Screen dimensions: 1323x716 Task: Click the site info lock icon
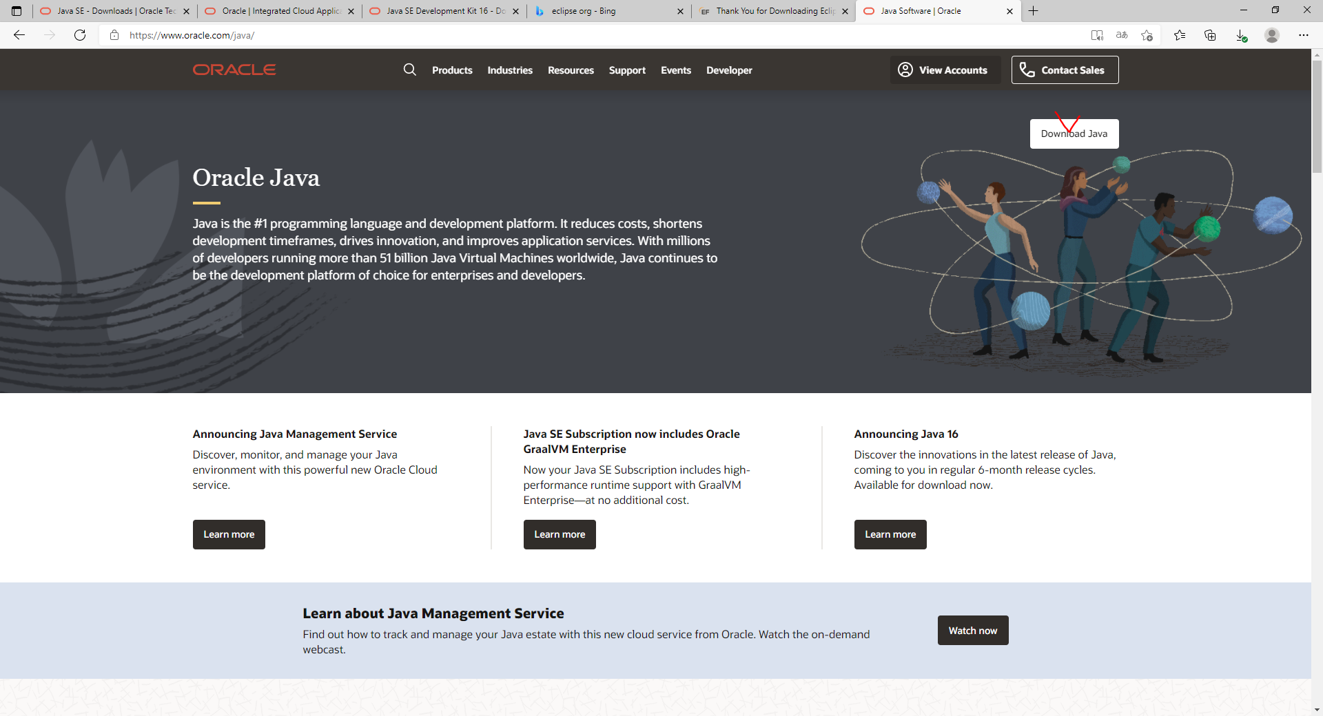tap(114, 35)
